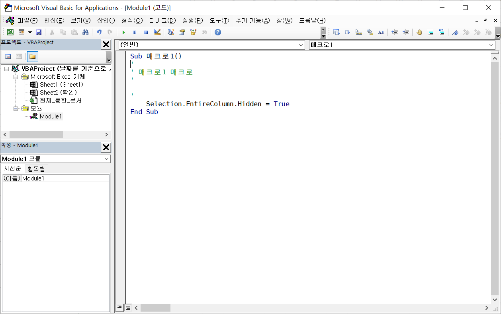Click the Outdent icon in Edit toolbar

coord(406,32)
